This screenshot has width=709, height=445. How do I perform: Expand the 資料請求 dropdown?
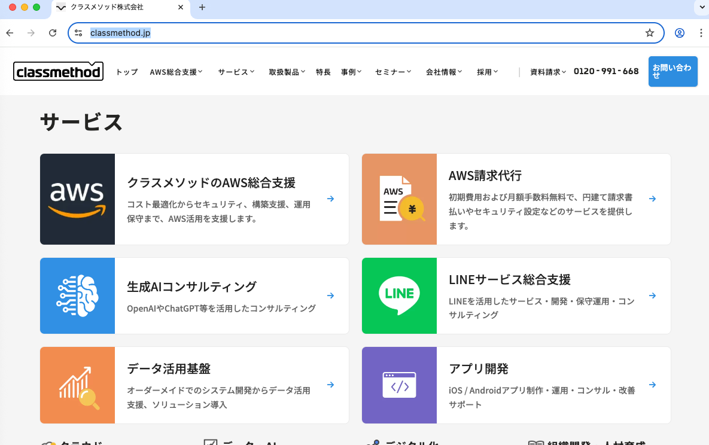click(x=548, y=72)
